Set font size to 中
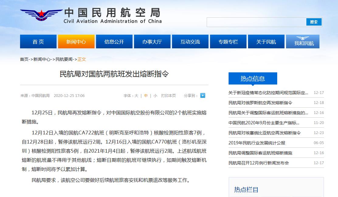The image size is (338, 197). pyautogui.click(x=146, y=96)
